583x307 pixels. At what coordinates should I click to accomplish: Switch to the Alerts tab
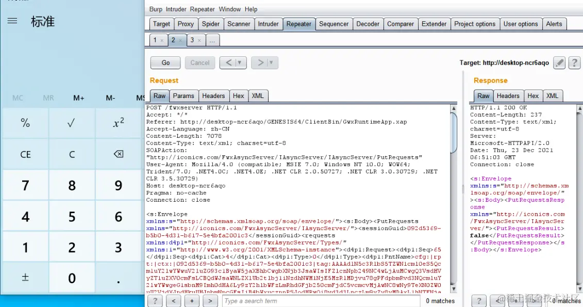click(x=554, y=24)
